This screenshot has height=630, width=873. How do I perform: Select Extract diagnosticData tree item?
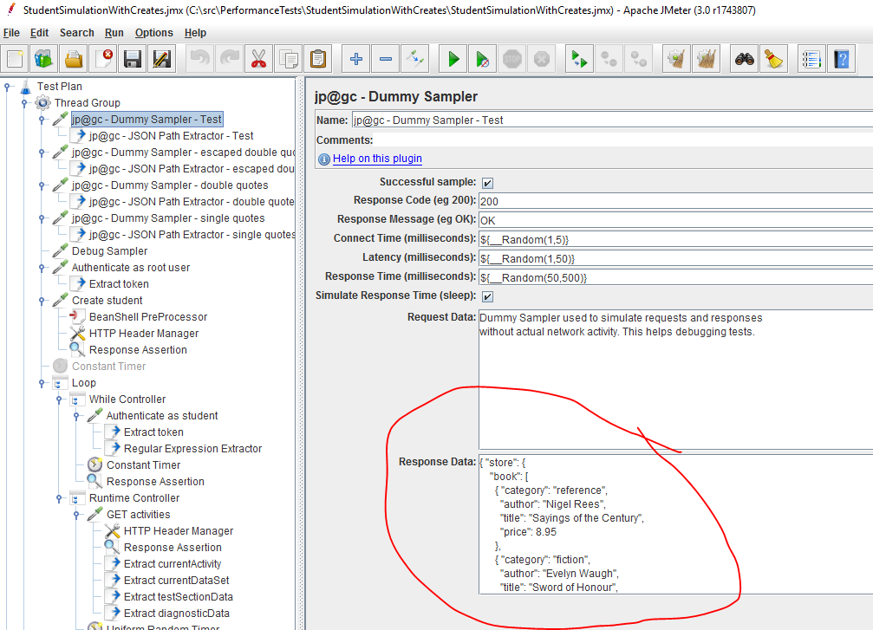tap(177, 613)
